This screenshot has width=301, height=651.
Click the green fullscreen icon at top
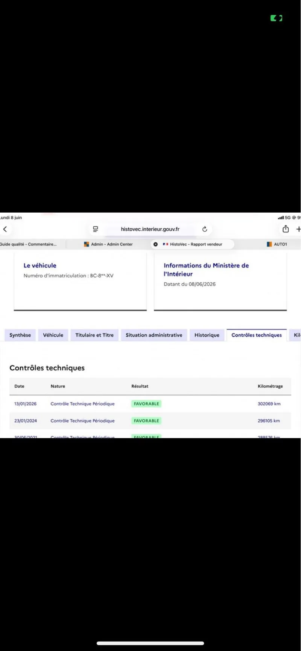276,18
